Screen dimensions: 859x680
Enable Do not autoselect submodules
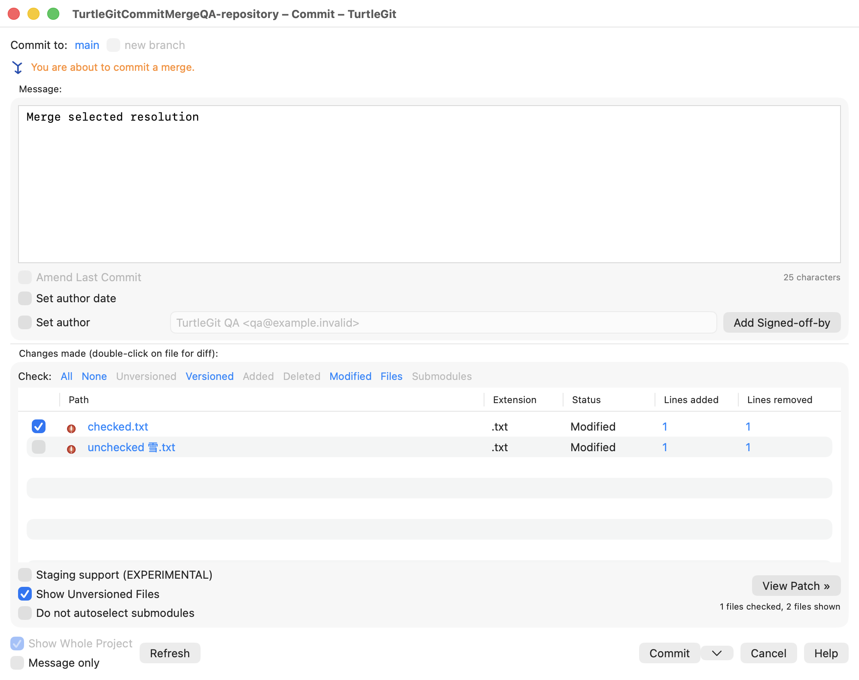pyautogui.click(x=25, y=613)
